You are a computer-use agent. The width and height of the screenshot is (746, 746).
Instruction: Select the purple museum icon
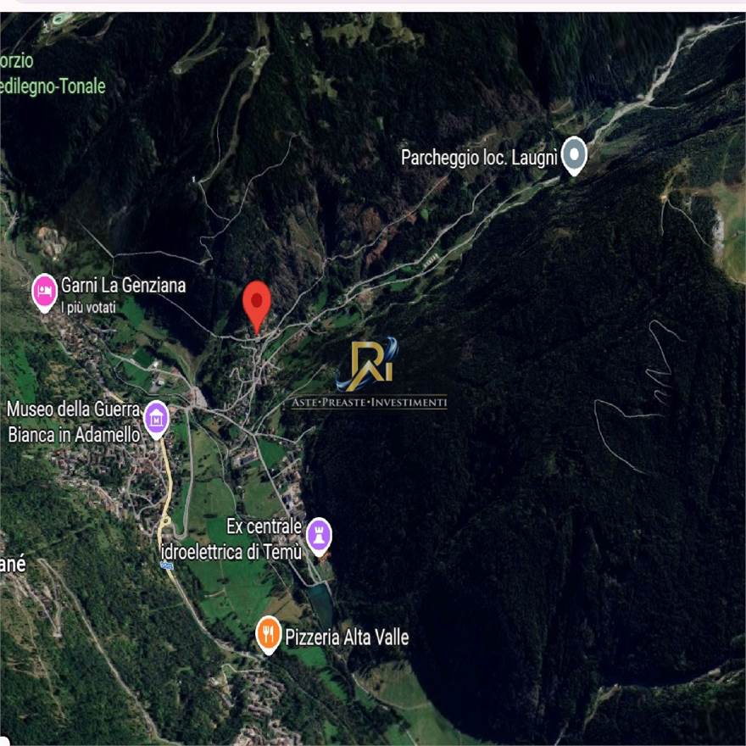pos(157,420)
